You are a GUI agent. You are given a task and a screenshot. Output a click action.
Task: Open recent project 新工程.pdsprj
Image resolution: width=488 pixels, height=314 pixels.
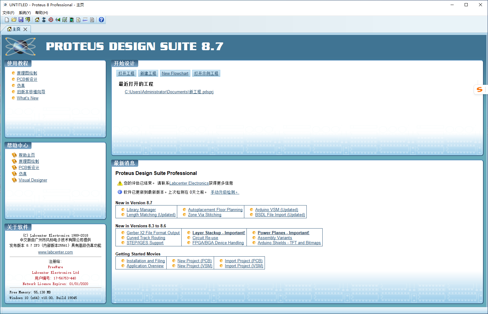point(169,92)
